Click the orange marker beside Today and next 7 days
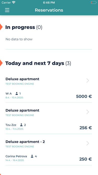The width and height of the screenshot is (98, 175). [x=1, y=63]
